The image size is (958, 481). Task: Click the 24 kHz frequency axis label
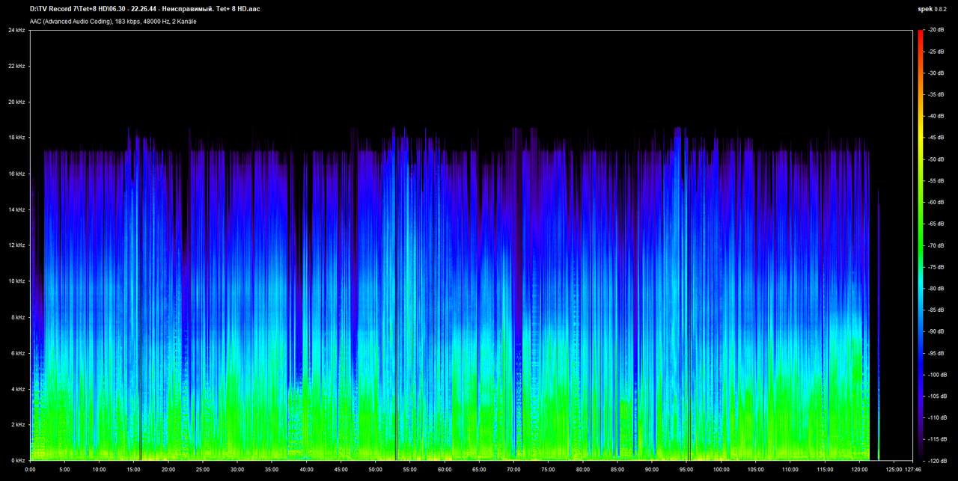(x=16, y=30)
